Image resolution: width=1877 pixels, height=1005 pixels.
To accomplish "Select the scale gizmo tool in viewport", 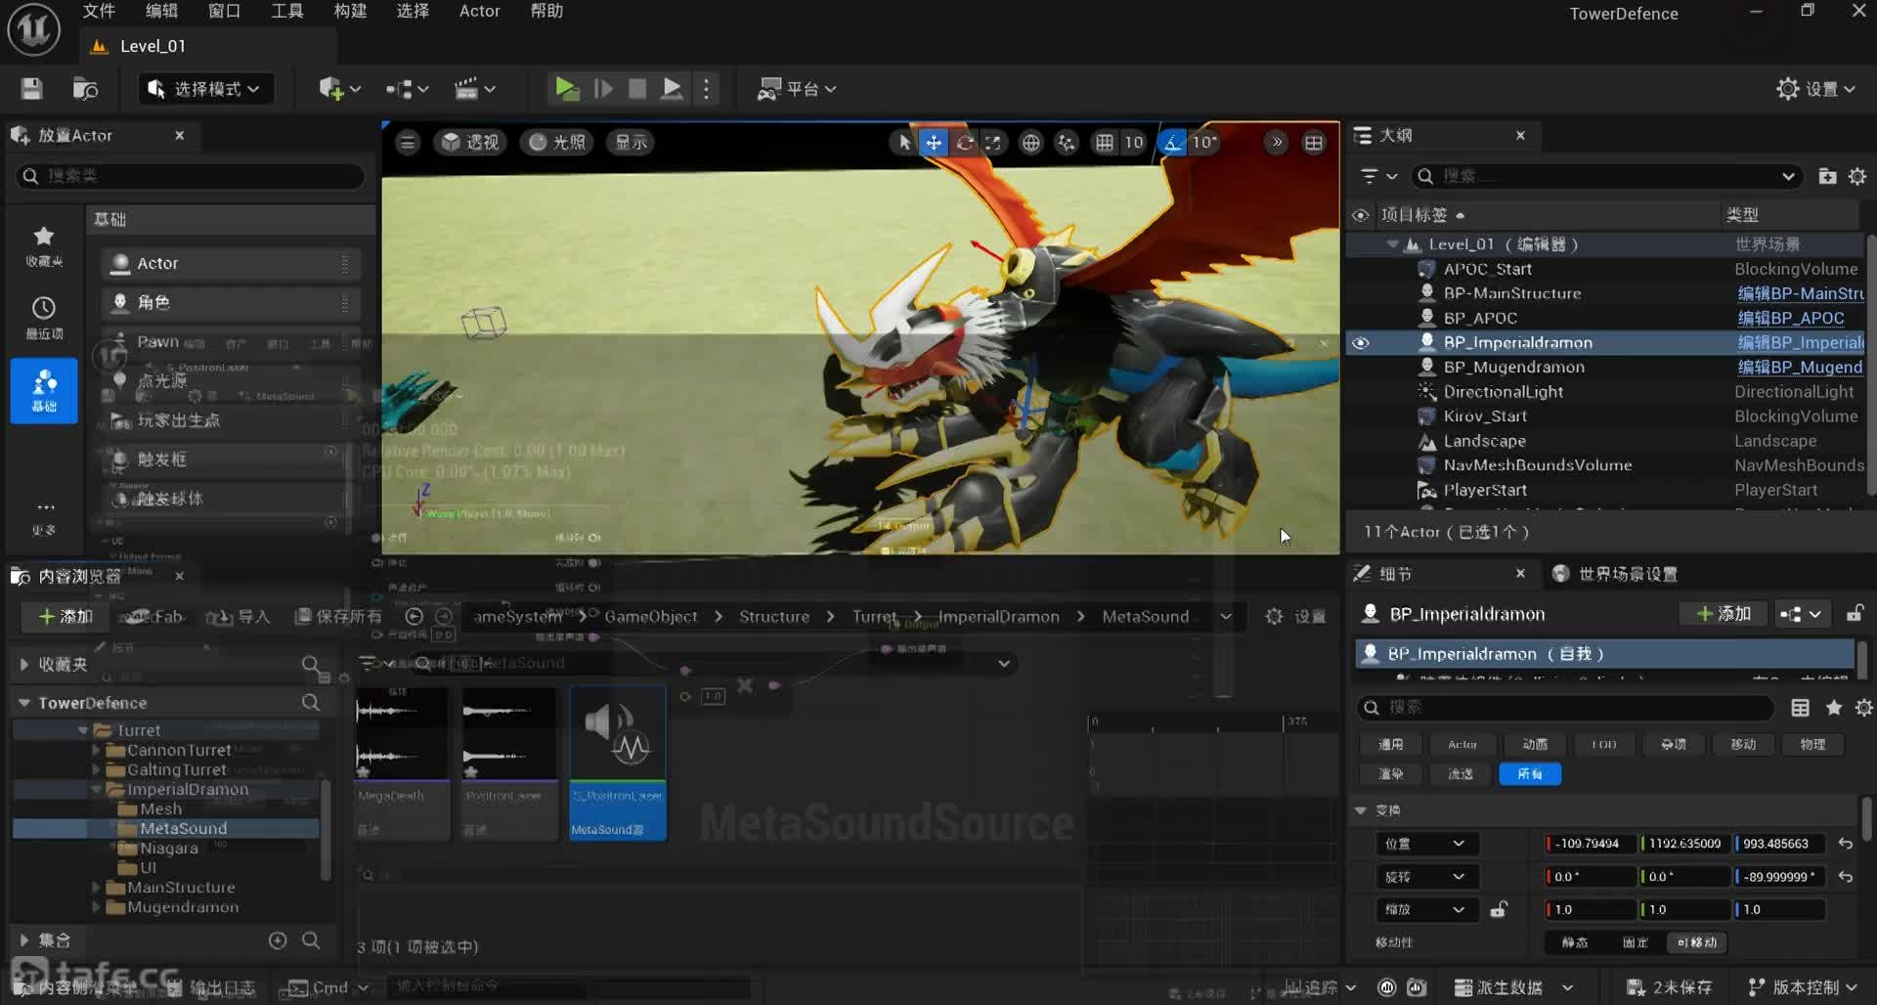I will tap(993, 143).
